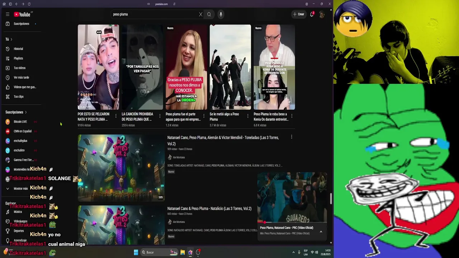
Task: Click the youtube.com address bar
Action: point(161,4)
